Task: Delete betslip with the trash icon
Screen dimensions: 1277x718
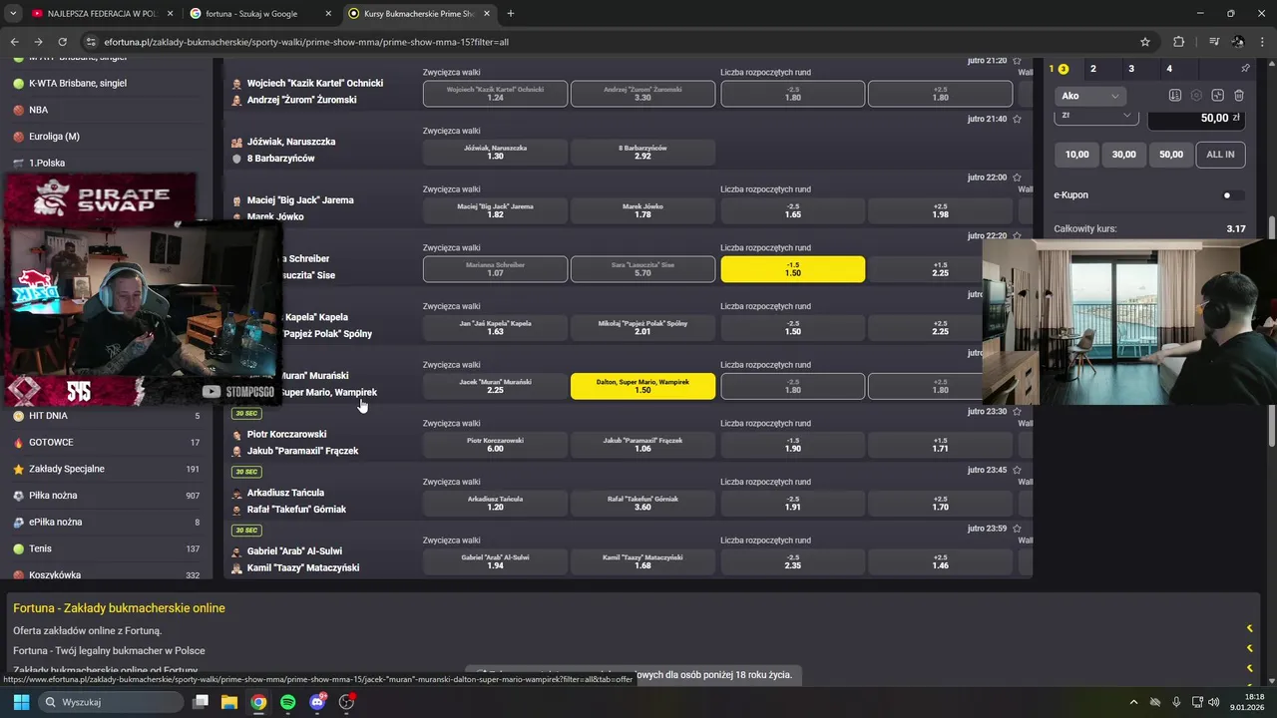Action: pos(1239,96)
